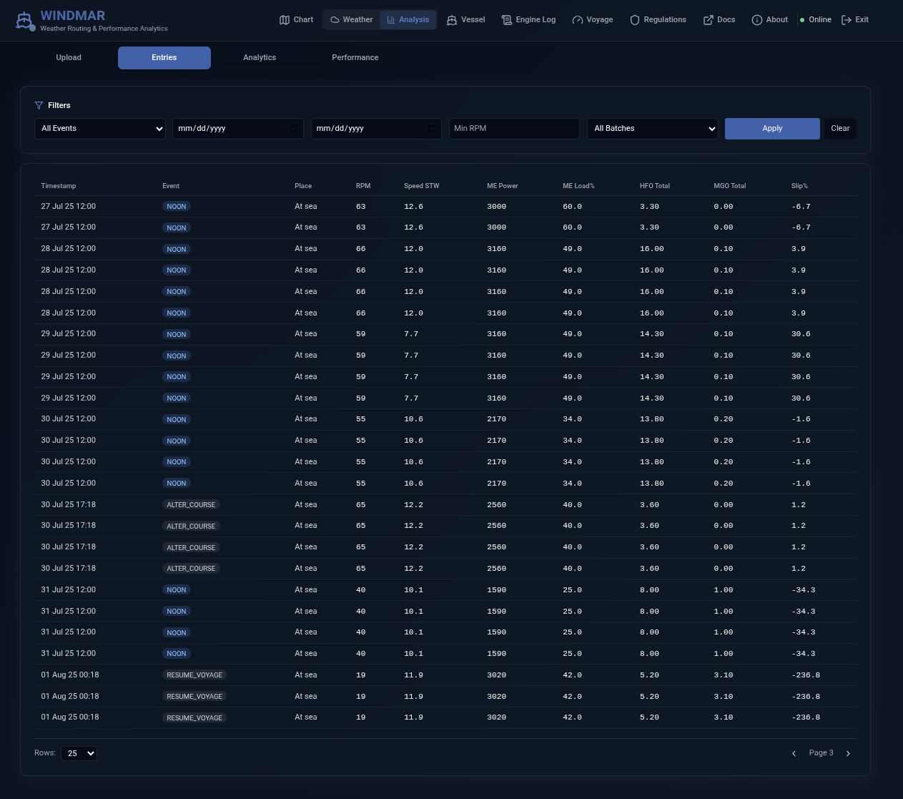Go to previous page with left chevron
The image size is (903, 799).
click(x=794, y=753)
